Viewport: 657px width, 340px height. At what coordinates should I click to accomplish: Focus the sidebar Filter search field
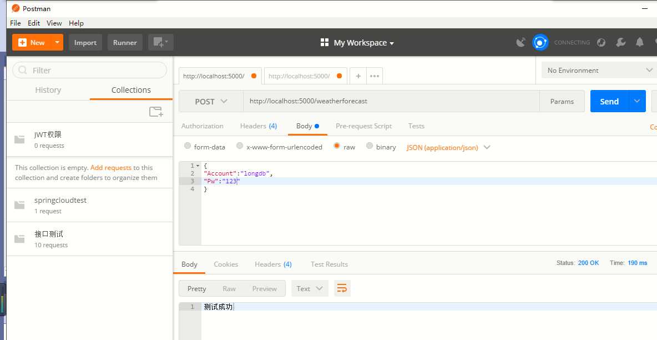(x=90, y=70)
